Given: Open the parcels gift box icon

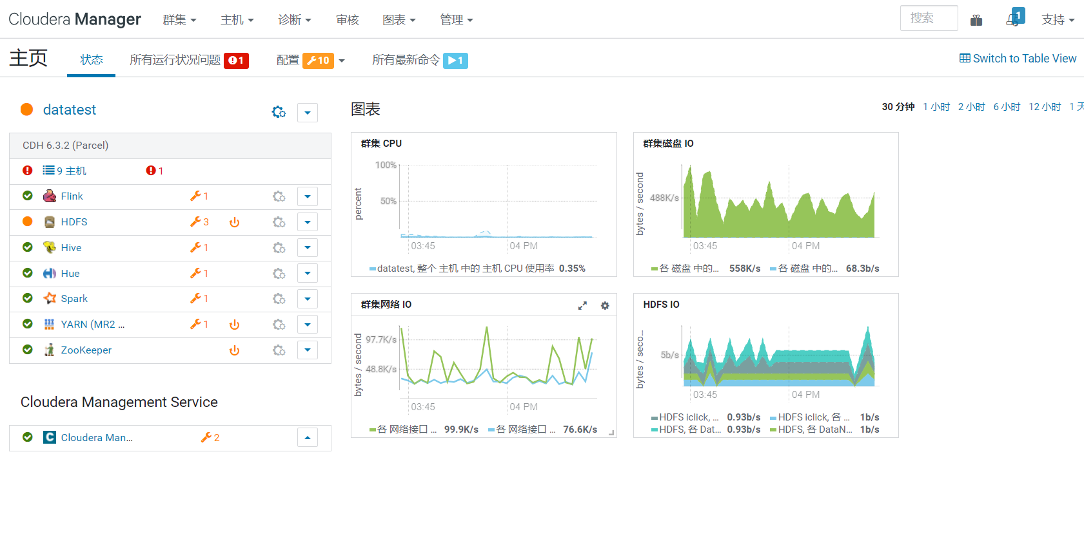Looking at the screenshot, I should pyautogui.click(x=976, y=20).
